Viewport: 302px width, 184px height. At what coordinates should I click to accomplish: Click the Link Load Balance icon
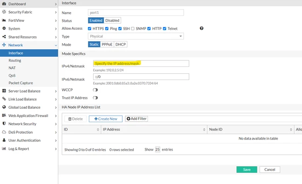coord(4,99)
